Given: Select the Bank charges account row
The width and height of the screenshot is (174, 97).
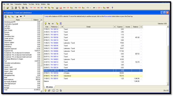Looking at the screenshot, I should (x=22, y=30).
